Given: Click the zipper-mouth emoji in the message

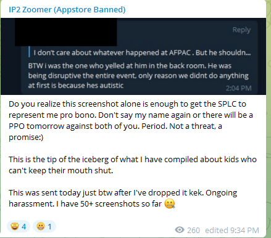Looking at the screenshot, I should tap(170, 203).
